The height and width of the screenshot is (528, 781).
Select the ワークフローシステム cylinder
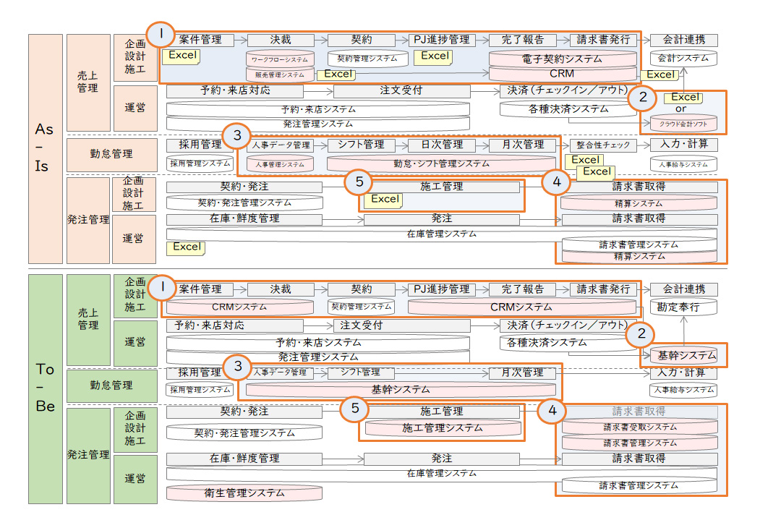click(x=280, y=59)
